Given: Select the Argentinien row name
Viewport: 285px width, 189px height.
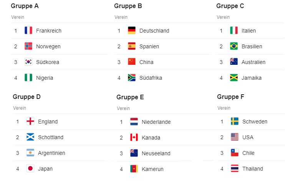Looking at the screenshot, I should tap(51, 153).
